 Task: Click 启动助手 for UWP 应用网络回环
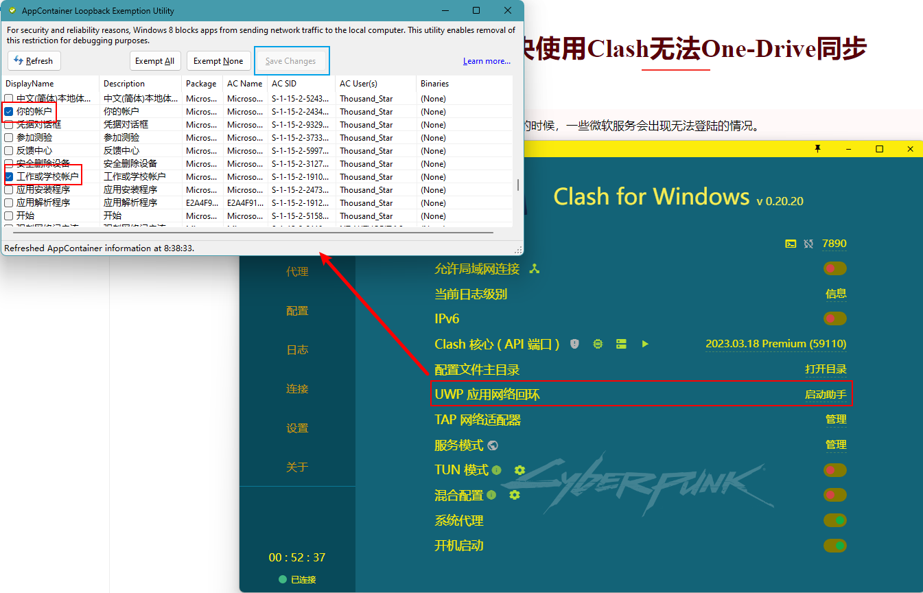click(826, 395)
